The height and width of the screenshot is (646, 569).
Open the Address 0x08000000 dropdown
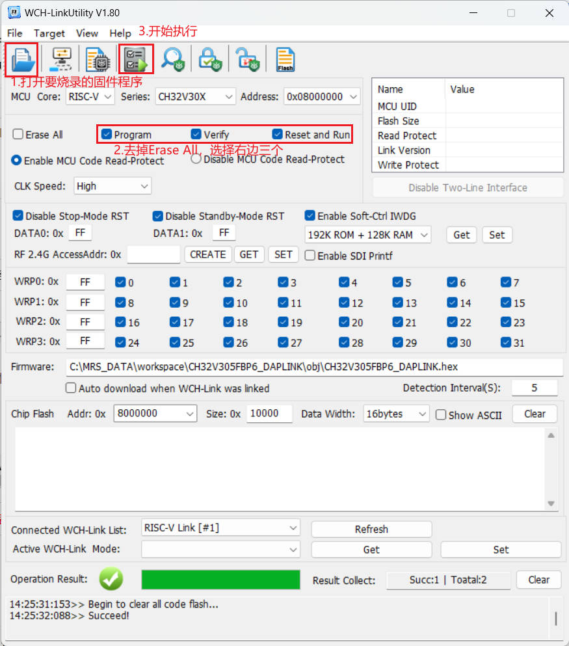tap(321, 97)
